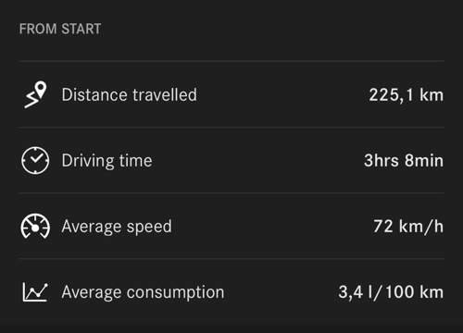Click divider between Average speed and Average consumption
463x333 pixels.
(x=231, y=259)
